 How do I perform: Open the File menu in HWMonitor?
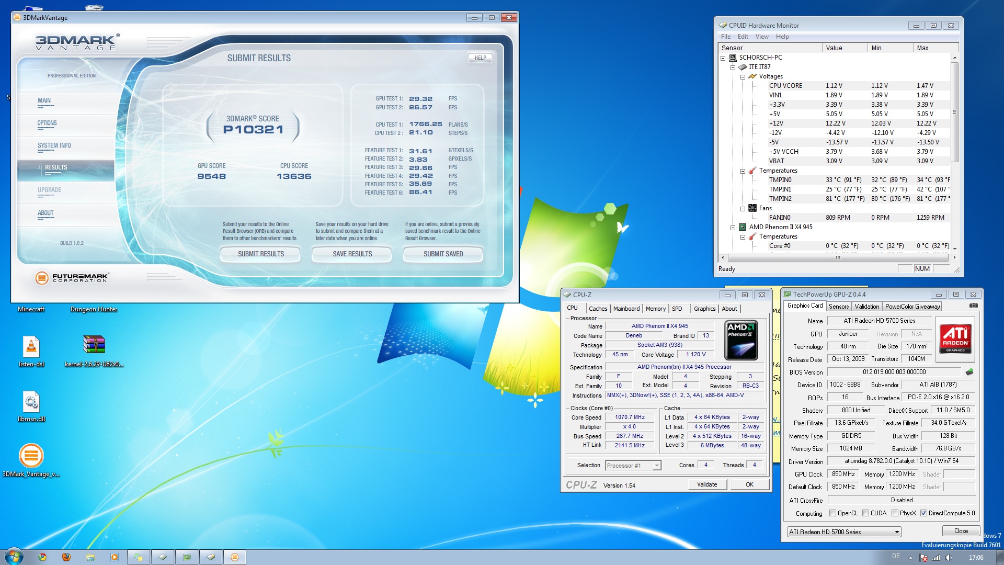tap(726, 37)
